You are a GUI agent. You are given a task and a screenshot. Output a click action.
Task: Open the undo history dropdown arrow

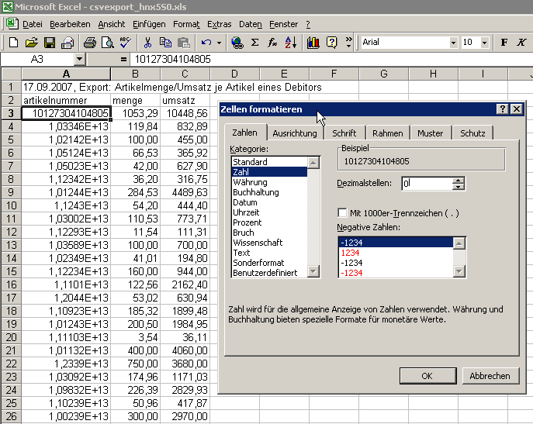pos(219,43)
